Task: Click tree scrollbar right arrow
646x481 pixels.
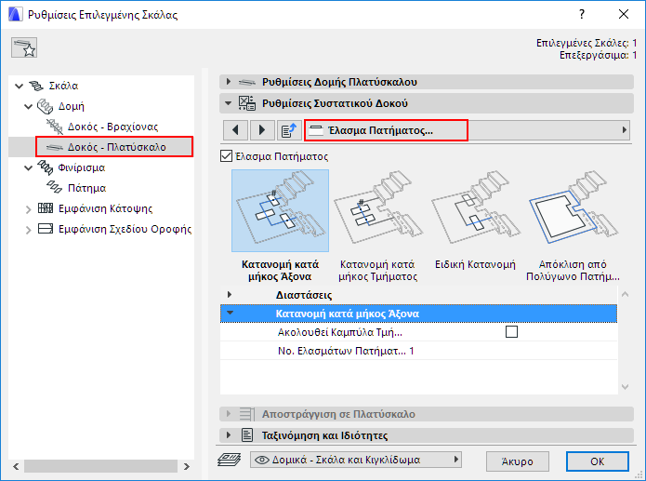Action: [x=187, y=466]
